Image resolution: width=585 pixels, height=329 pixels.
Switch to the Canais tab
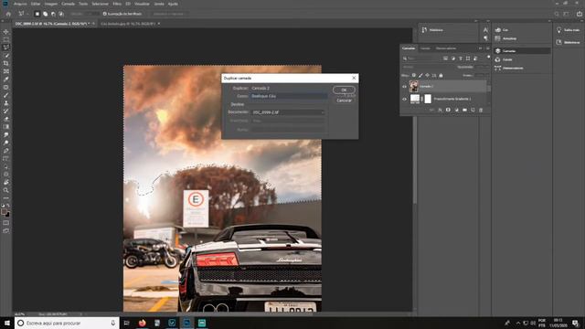click(x=425, y=48)
